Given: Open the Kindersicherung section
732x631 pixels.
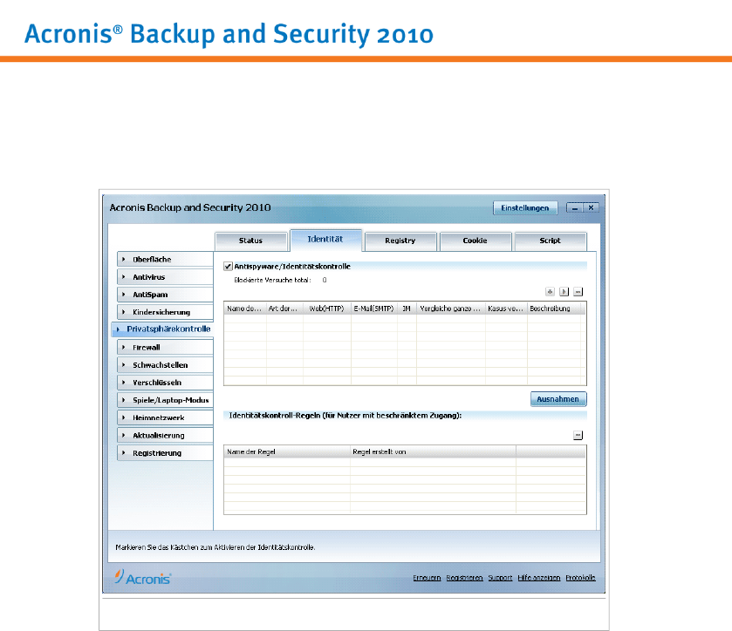Looking at the screenshot, I should tap(162, 312).
